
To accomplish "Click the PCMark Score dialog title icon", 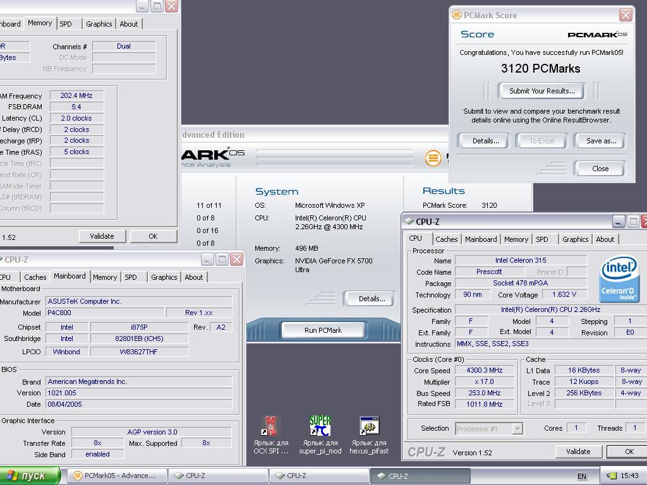I will 456,15.
